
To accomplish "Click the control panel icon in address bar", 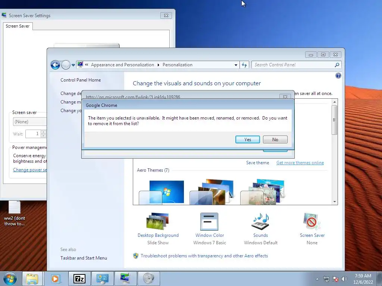I will [80, 65].
